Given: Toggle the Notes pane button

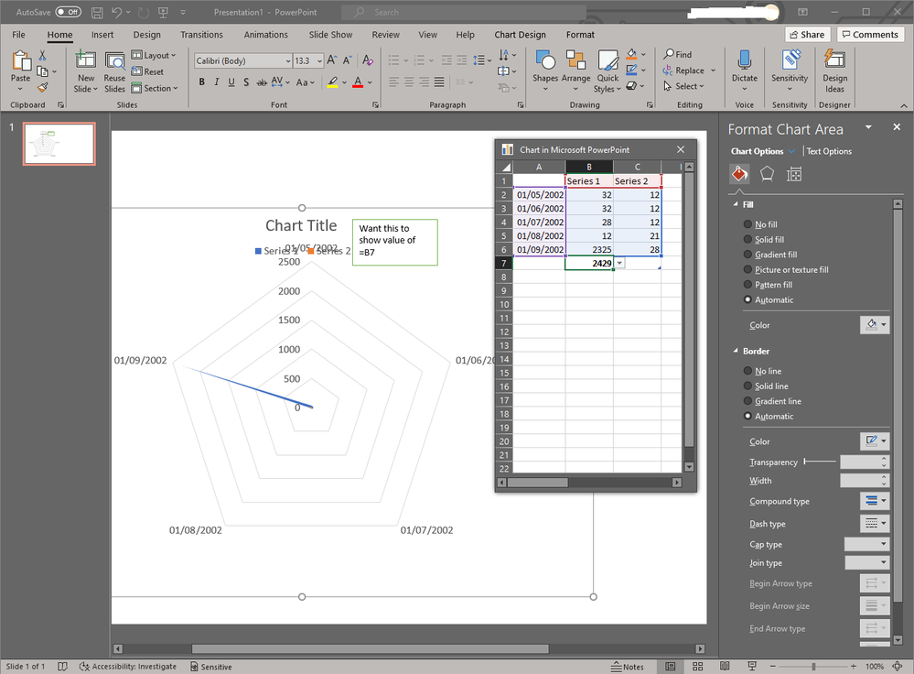Looking at the screenshot, I should pyautogui.click(x=628, y=667).
